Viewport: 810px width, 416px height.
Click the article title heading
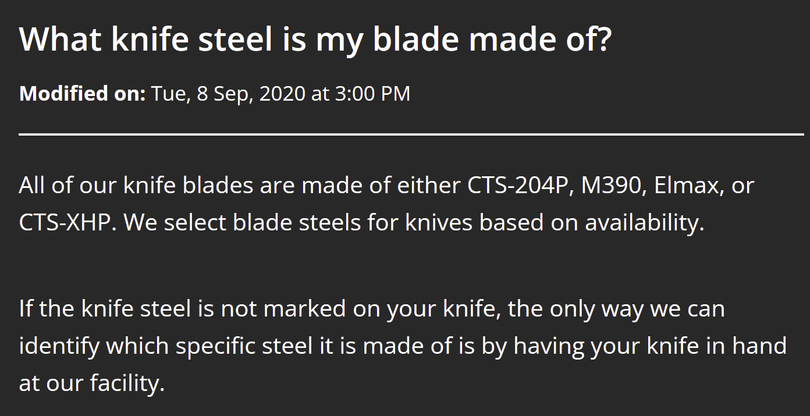[315, 40]
